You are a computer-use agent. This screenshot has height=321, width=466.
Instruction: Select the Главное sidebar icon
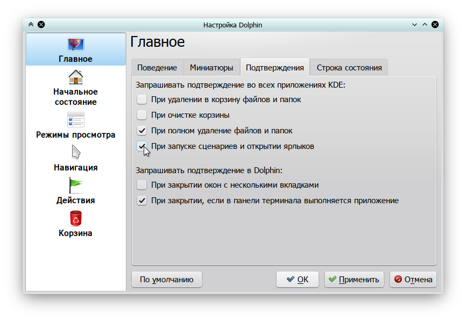tap(75, 45)
